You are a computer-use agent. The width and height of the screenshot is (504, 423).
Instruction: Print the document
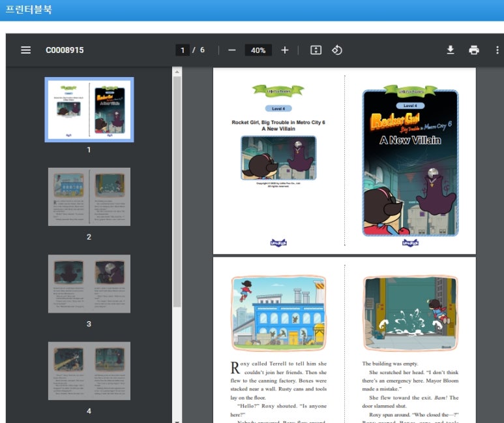click(x=474, y=50)
